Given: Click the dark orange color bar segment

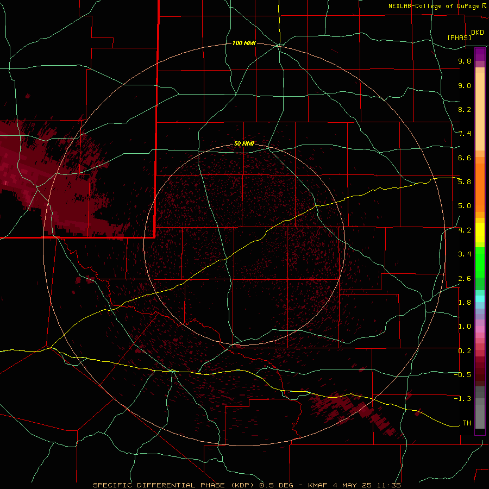Looking at the screenshot, I should click(x=480, y=188).
